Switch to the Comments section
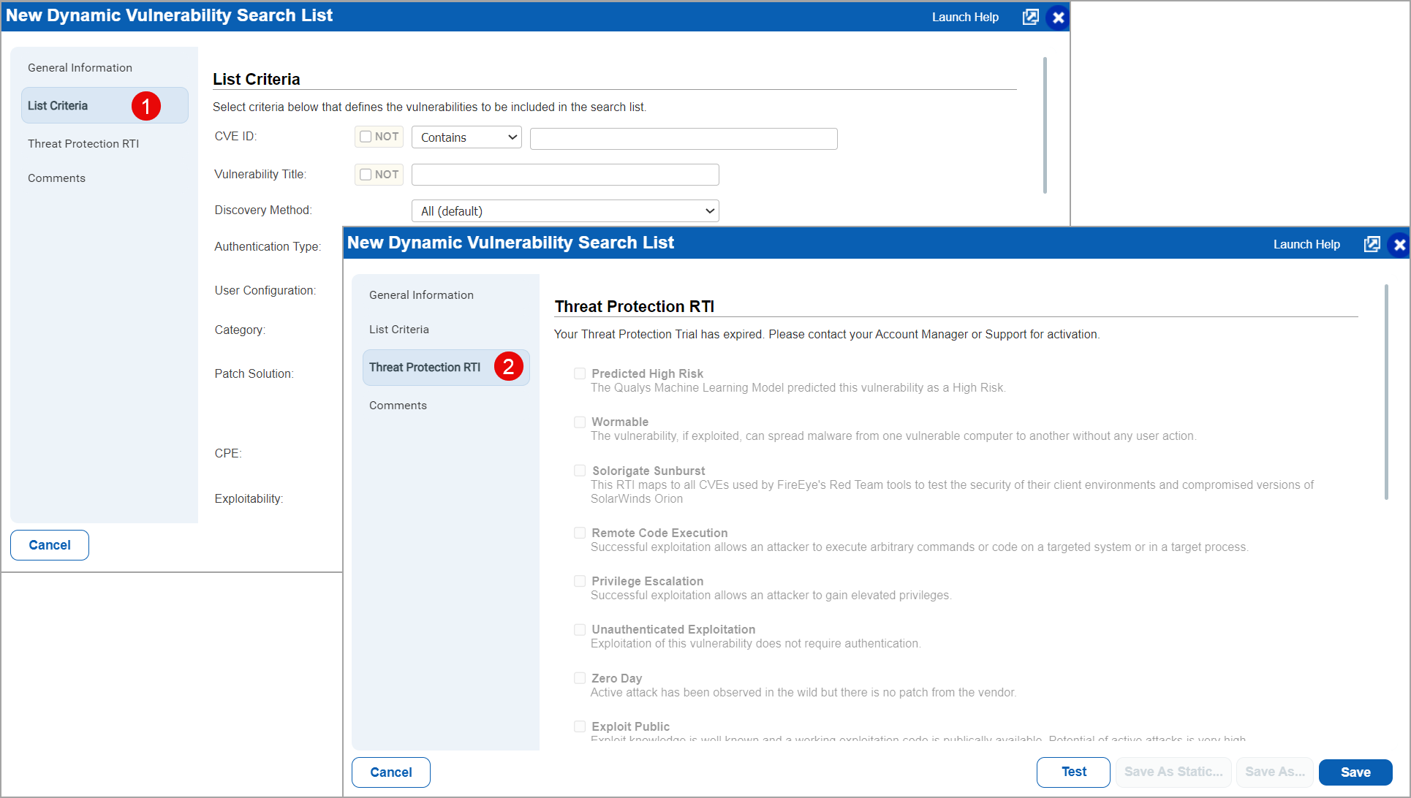The image size is (1411, 798). point(398,405)
